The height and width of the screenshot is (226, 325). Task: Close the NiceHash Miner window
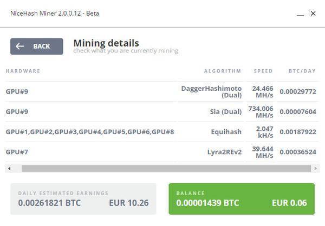pos(313,14)
